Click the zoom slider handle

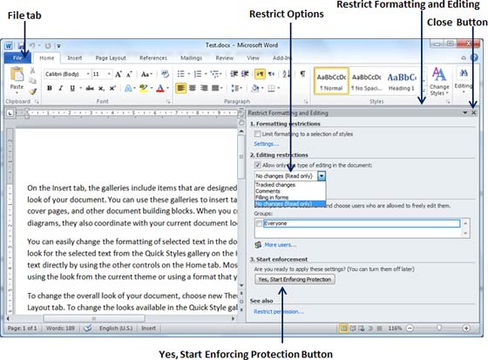(x=439, y=328)
